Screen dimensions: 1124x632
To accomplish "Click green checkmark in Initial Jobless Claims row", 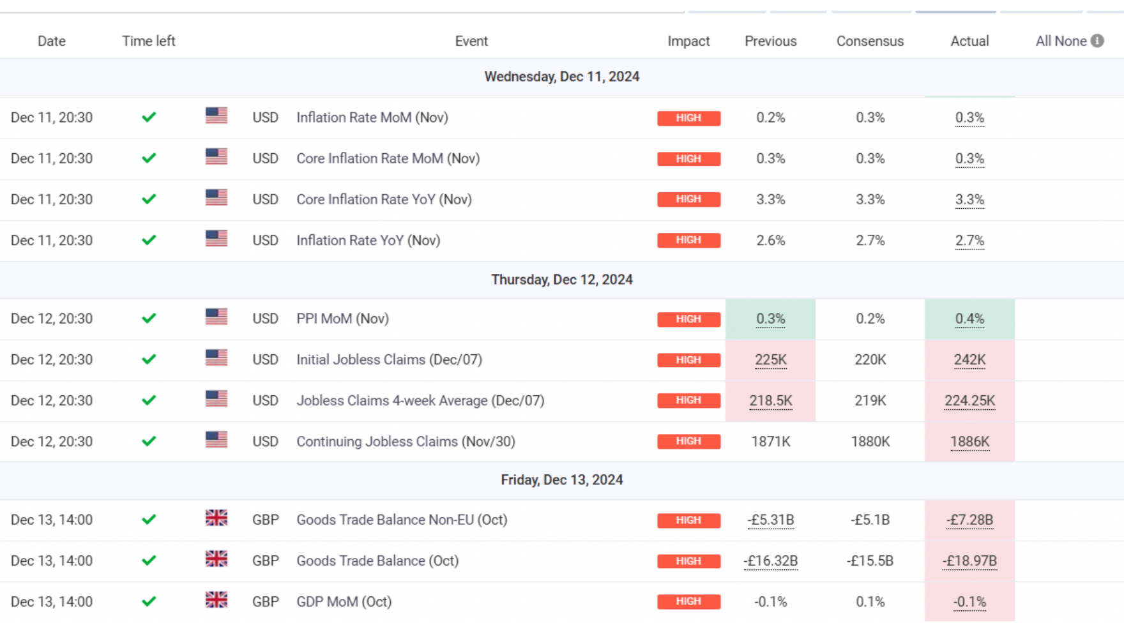I will pos(149,359).
